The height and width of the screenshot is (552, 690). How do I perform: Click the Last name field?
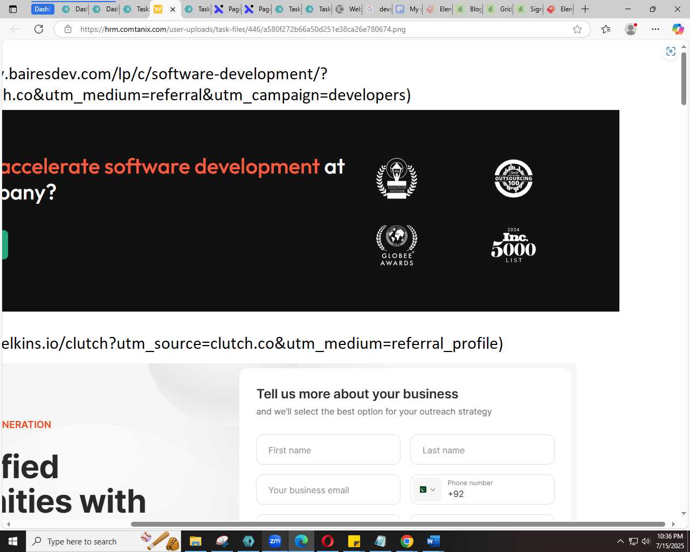[482, 450]
